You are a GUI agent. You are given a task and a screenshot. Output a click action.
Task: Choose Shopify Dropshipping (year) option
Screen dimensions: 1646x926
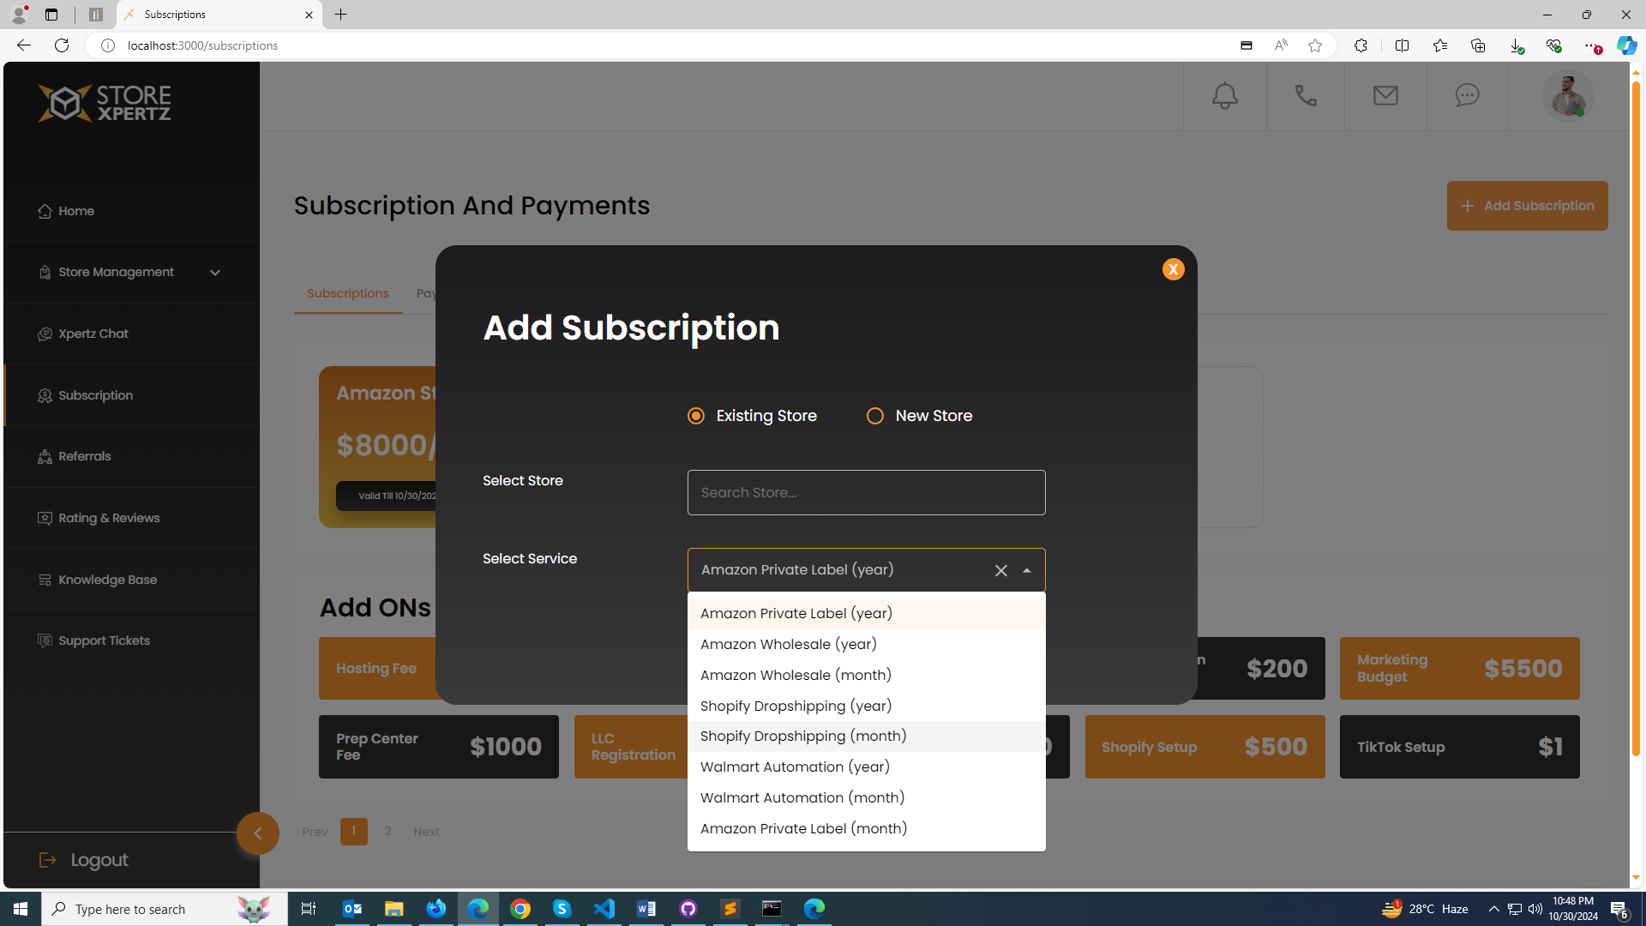pos(866,706)
